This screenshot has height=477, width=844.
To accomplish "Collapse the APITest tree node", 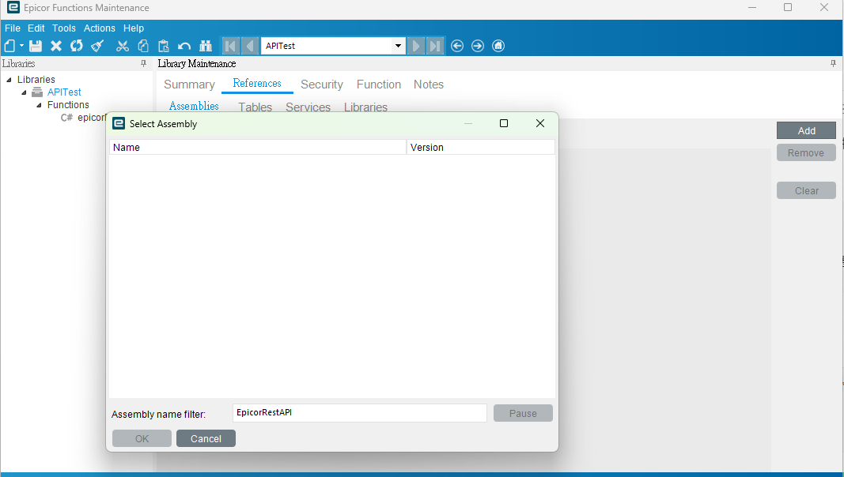I will coord(25,92).
